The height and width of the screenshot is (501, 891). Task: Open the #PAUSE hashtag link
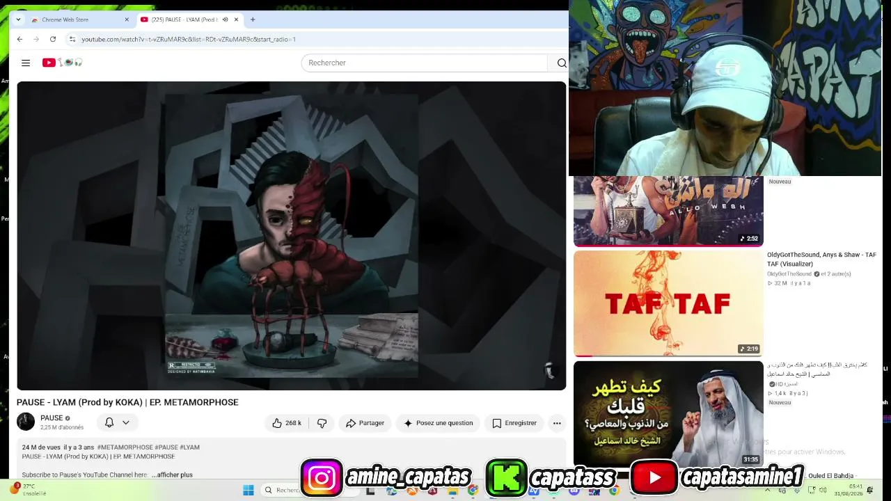166,447
